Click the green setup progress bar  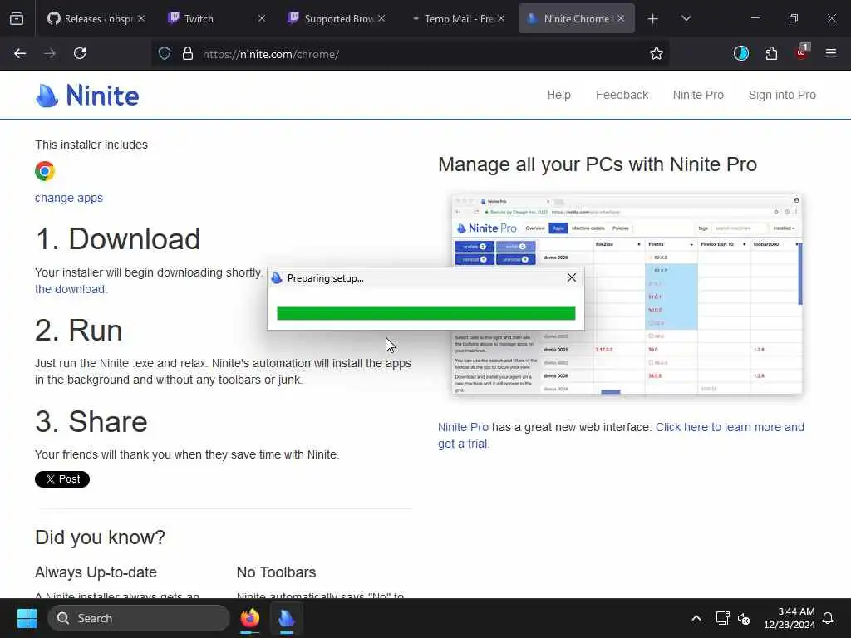click(426, 313)
